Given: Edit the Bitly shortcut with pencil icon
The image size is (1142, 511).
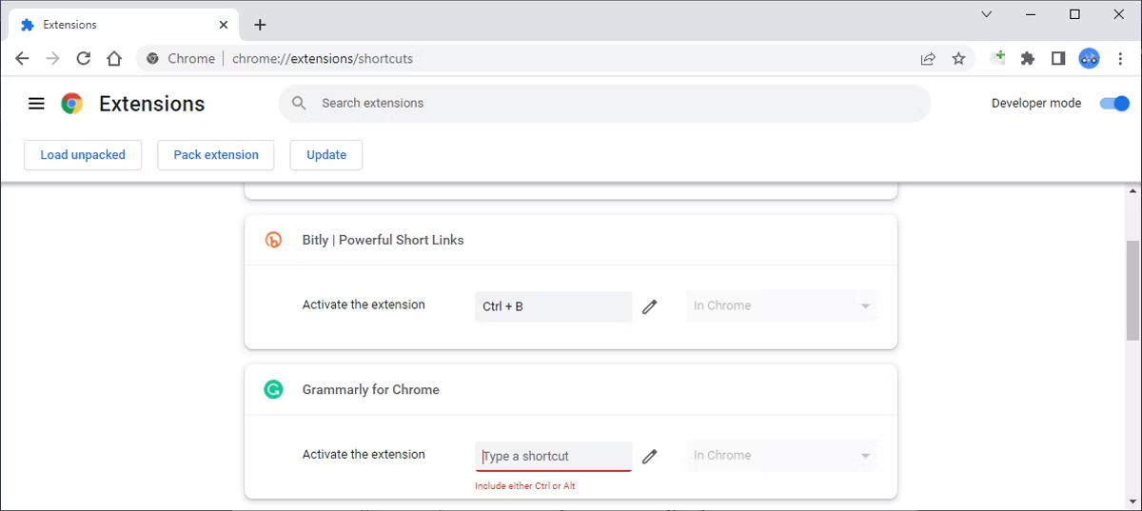Looking at the screenshot, I should coord(650,306).
